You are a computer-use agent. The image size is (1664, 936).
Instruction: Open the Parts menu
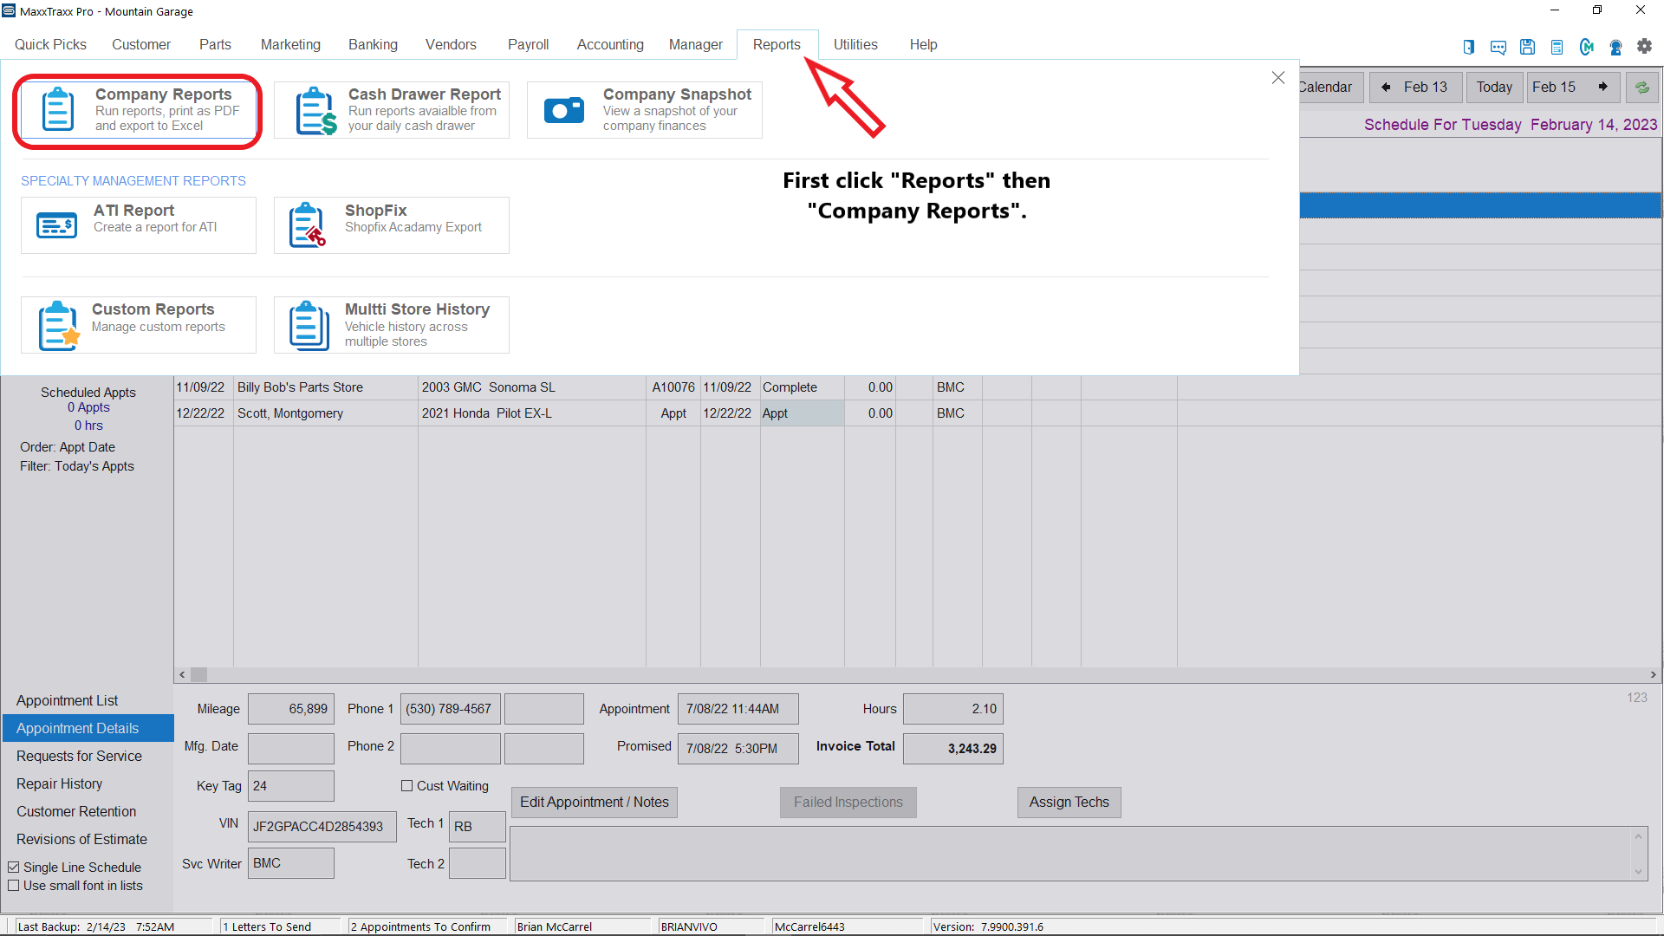coord(215,45)
